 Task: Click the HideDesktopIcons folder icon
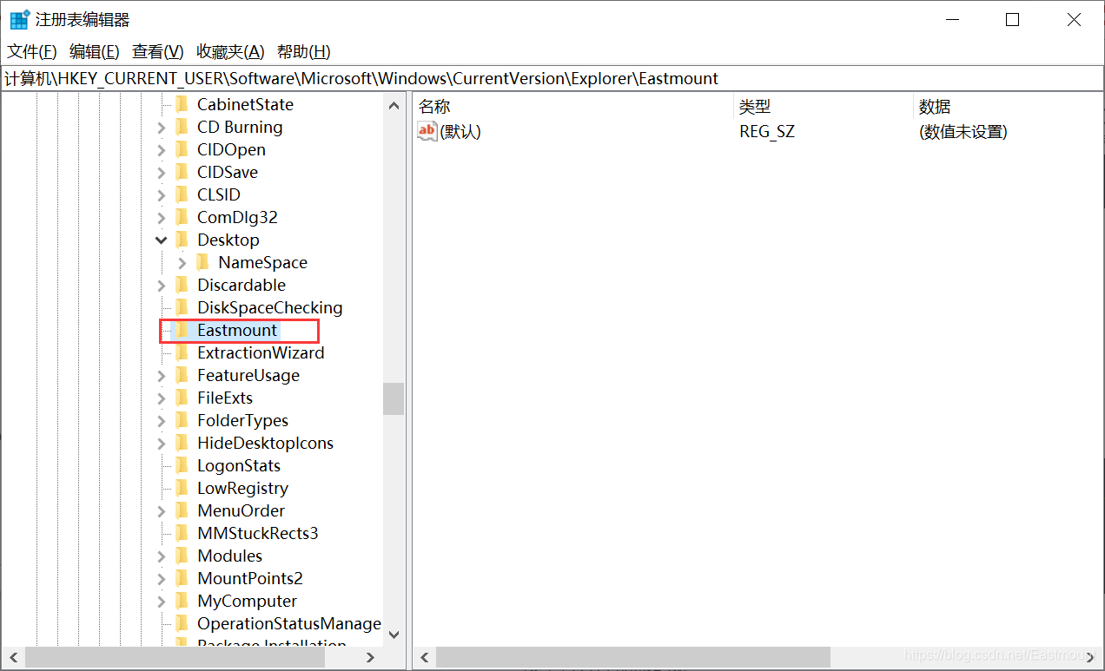click(x=182, y=443)
